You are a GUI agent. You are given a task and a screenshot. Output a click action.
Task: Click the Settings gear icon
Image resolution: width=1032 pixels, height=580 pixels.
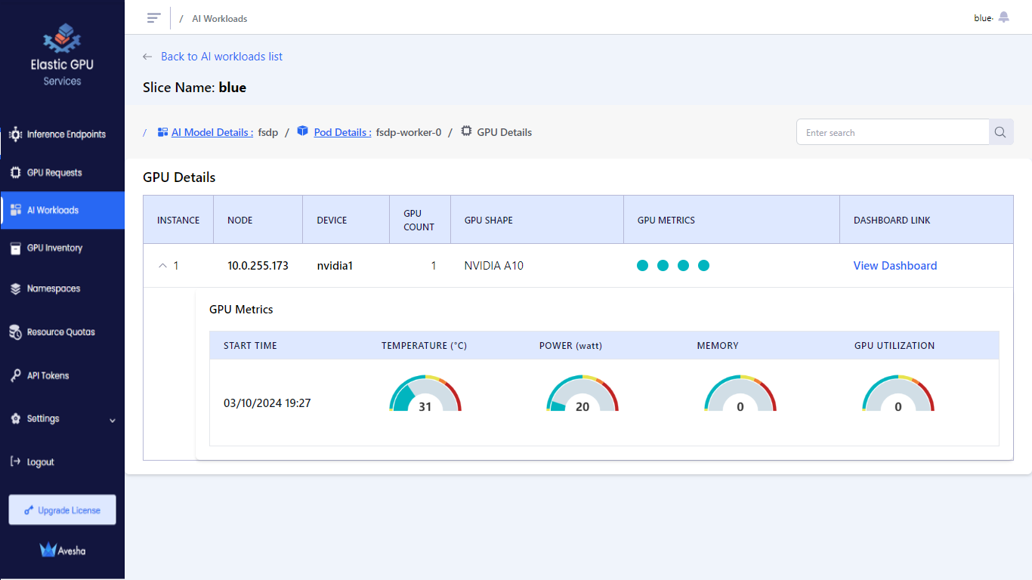click(15, 418)
